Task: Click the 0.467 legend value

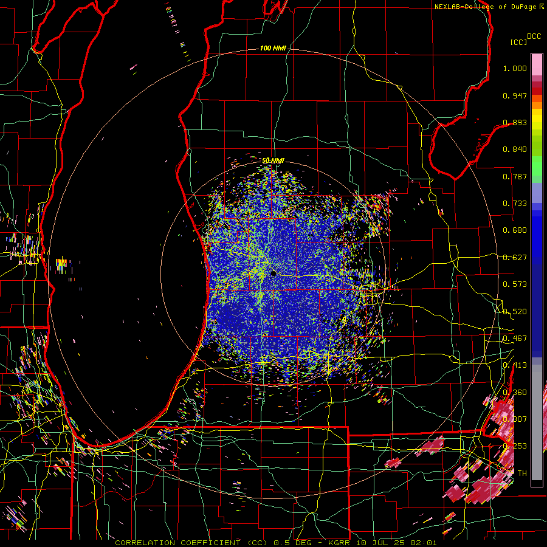Action: [x=515, y=339]
